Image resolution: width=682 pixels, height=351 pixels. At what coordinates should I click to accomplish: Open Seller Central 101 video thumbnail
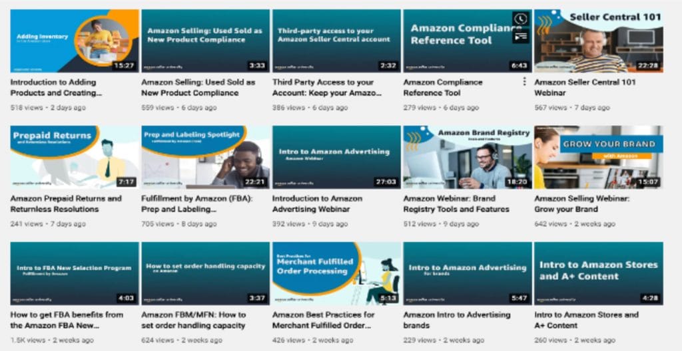(x=599, y=41)
